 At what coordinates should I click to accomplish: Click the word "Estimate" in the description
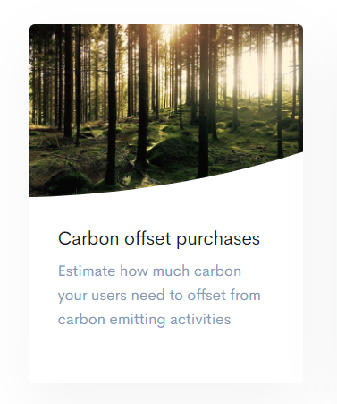click(x=87, y=271)
